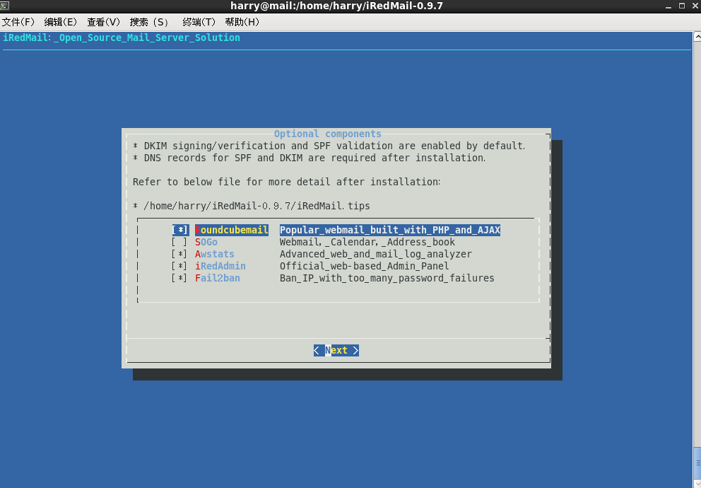Click Webmail,_Calendar,_Address_book description
Image resolution: width=701 pixels, height=488 pixels.
click(367, 242)
